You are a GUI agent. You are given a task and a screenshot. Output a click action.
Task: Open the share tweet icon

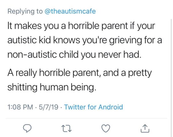click(145, 128)
